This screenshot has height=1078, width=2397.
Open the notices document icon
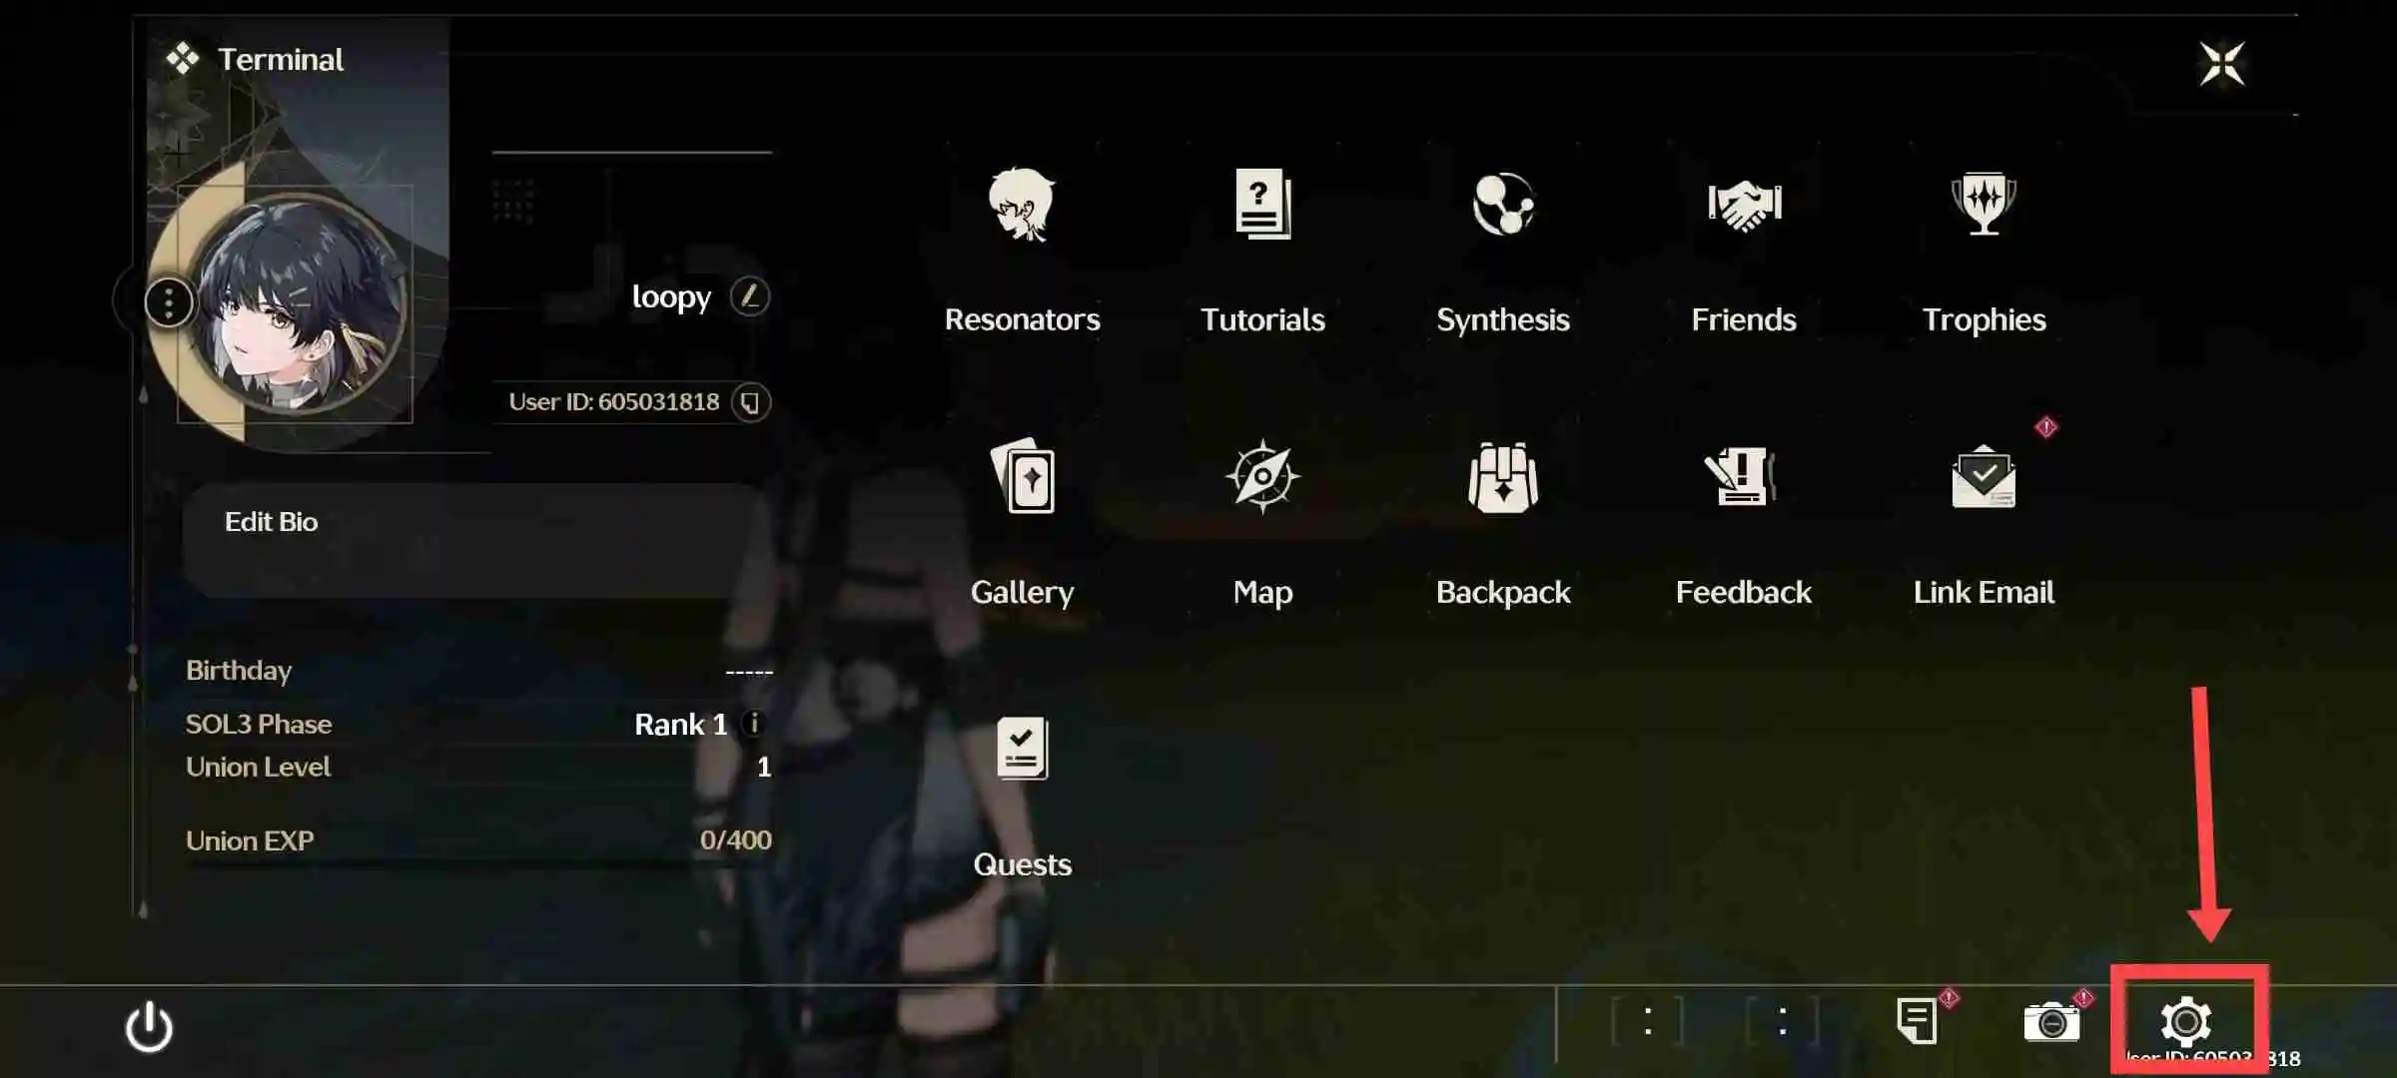(1916, 1021)
